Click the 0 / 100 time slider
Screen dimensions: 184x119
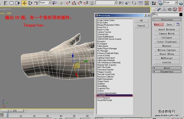[x=12, y=110]
